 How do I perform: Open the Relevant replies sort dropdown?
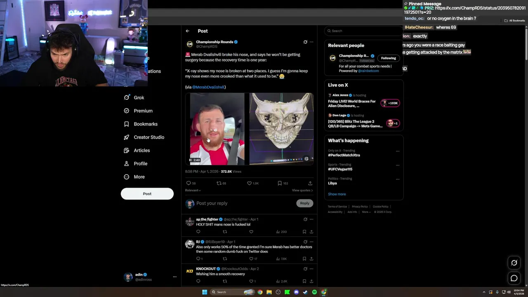pos(193,190)
